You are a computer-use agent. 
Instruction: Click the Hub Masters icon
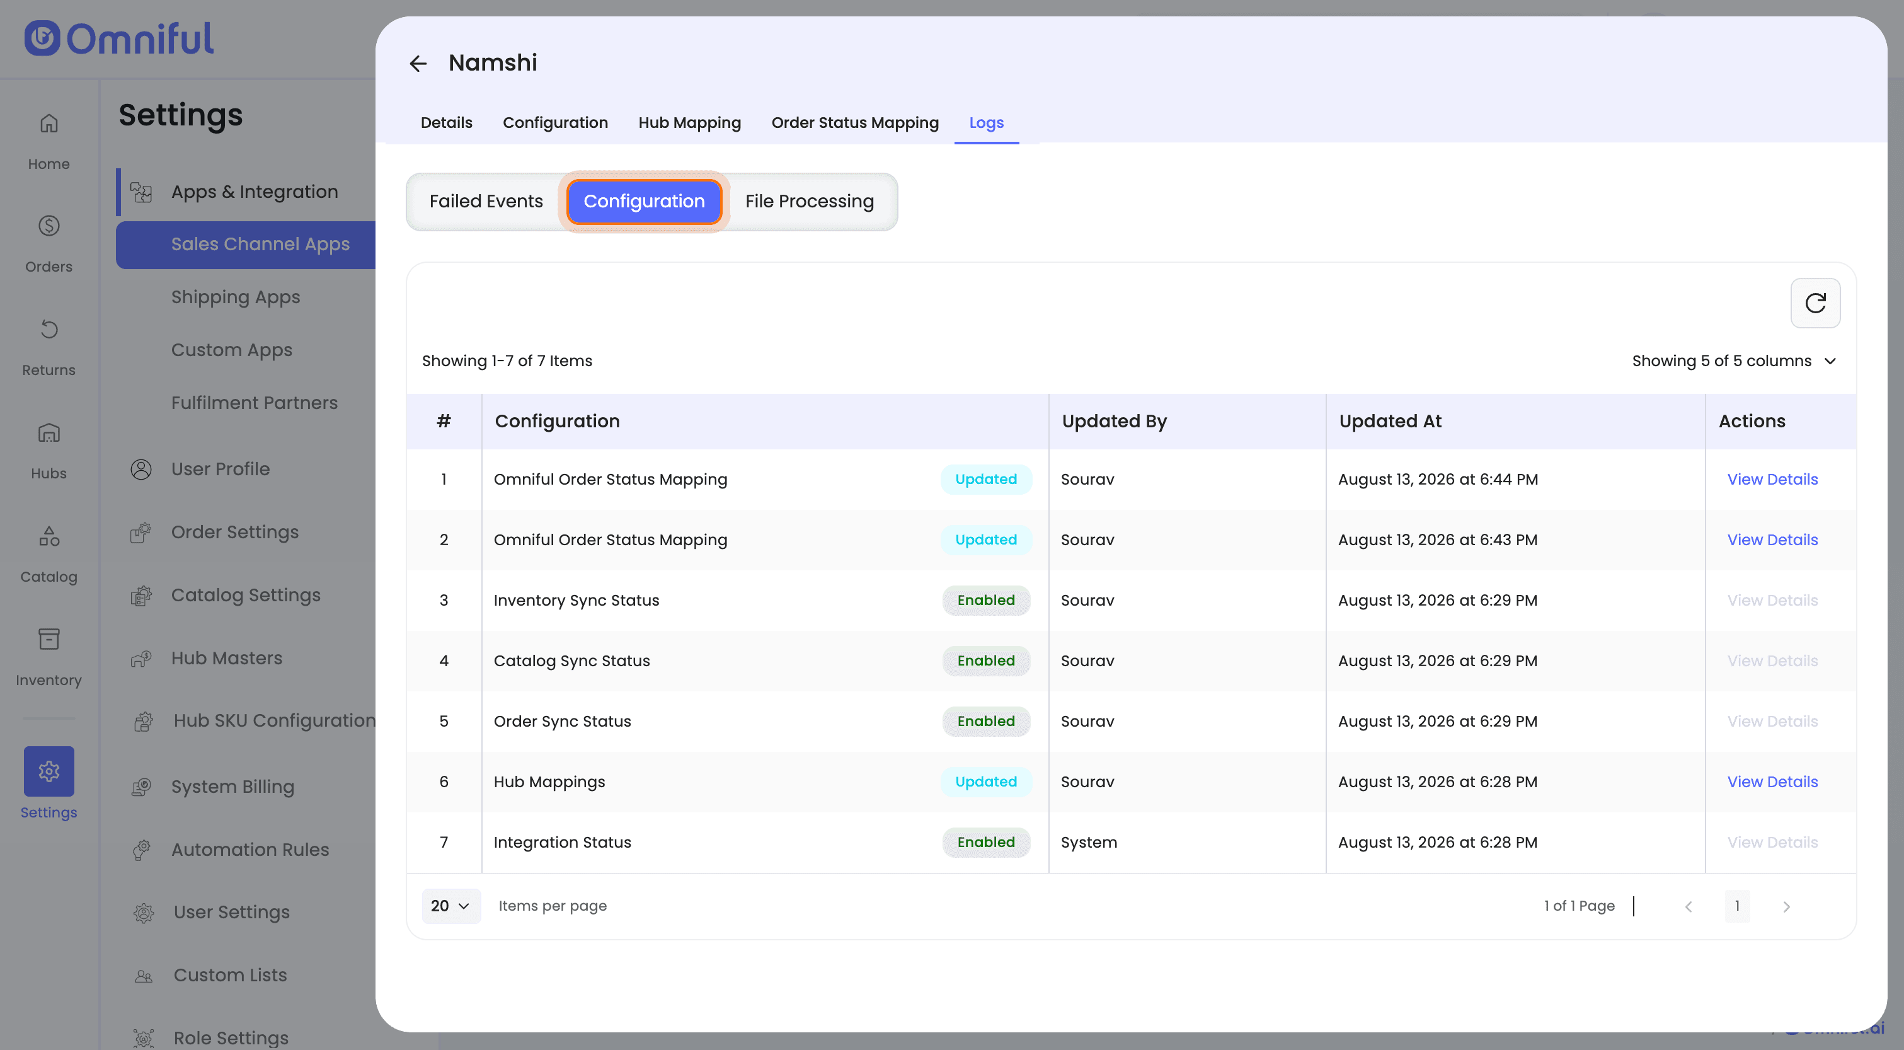(x=141, y=658)
